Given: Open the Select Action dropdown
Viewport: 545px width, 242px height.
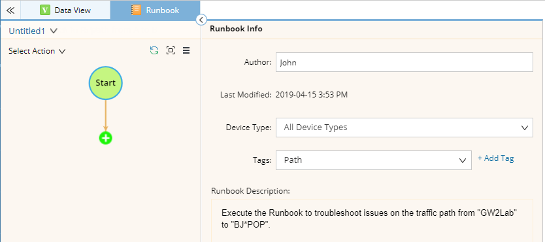Looking at the screenshot, I should pos(37,51).
